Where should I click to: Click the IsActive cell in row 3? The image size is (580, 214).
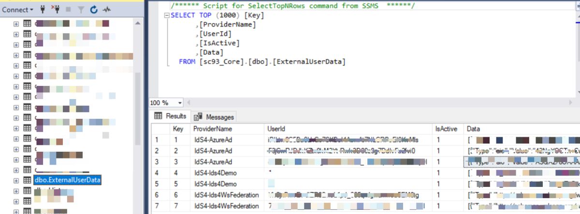pyautogui.click(x=448, y=162)
